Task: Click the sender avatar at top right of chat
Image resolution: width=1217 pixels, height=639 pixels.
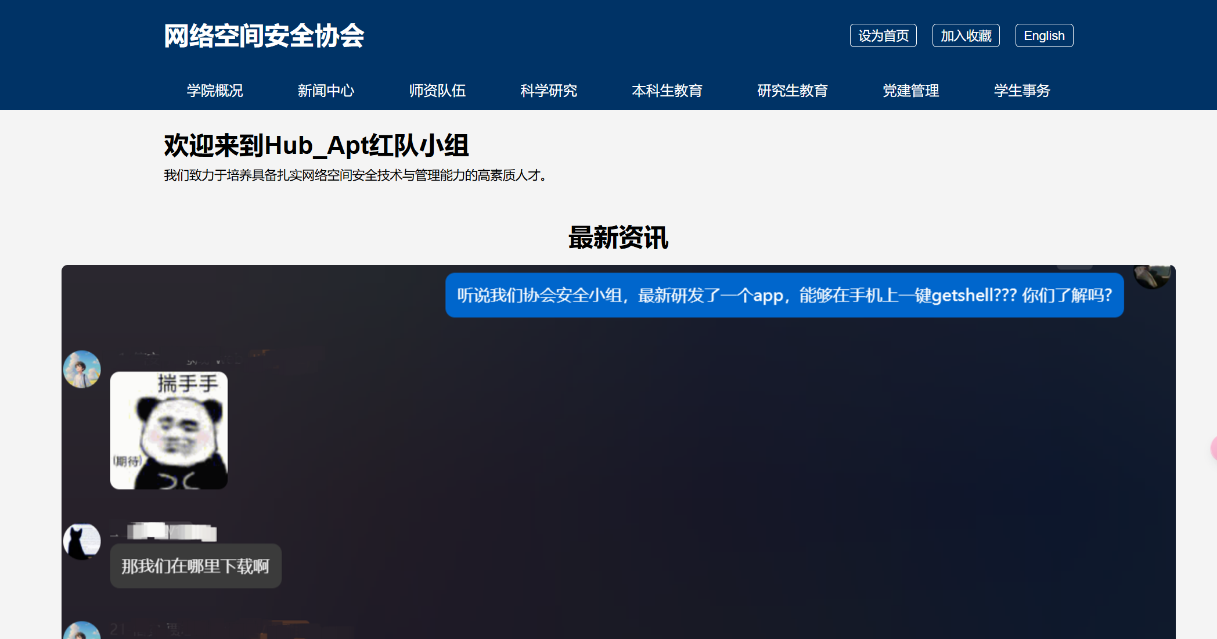Action: click(x=1151, y=276)
